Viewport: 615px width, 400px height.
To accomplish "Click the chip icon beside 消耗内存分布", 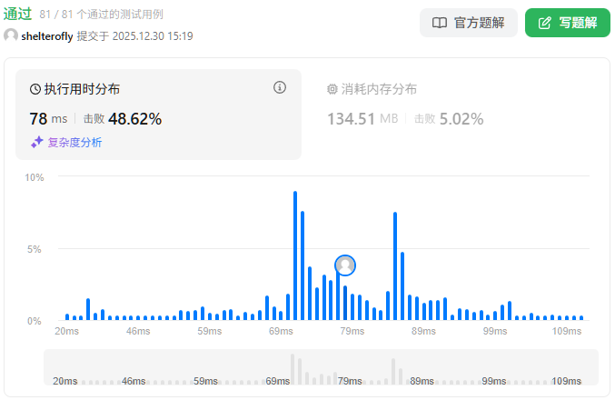I will click(x=332, y=89).
